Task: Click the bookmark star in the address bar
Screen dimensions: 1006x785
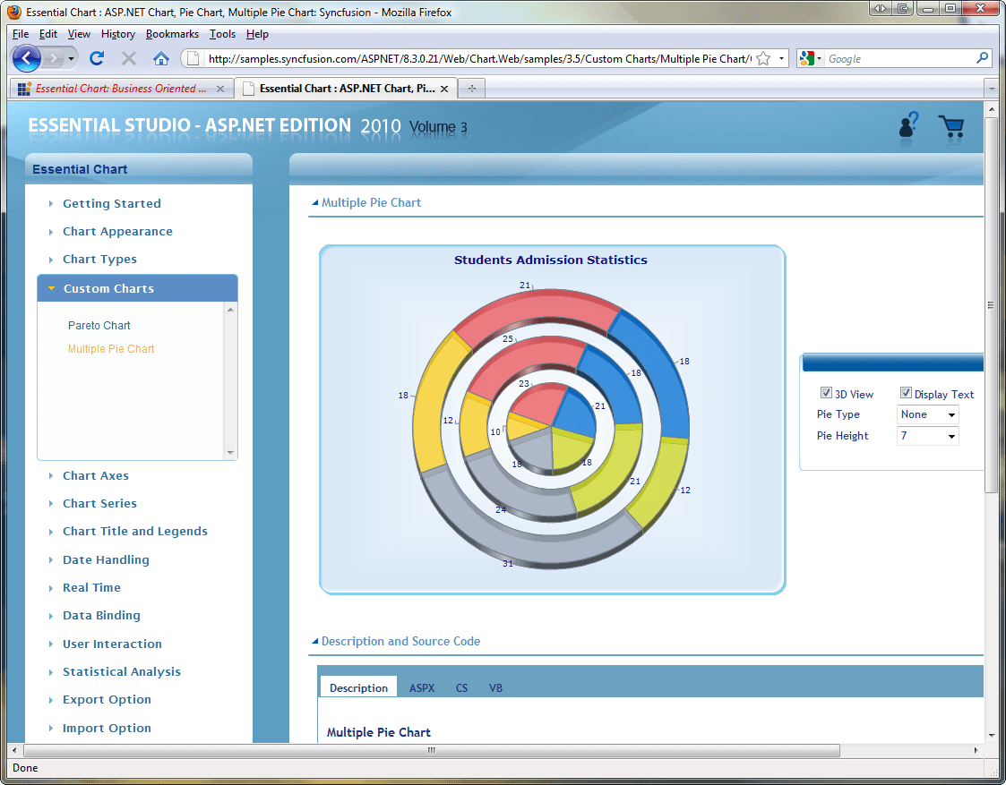Action: point(763,59)
